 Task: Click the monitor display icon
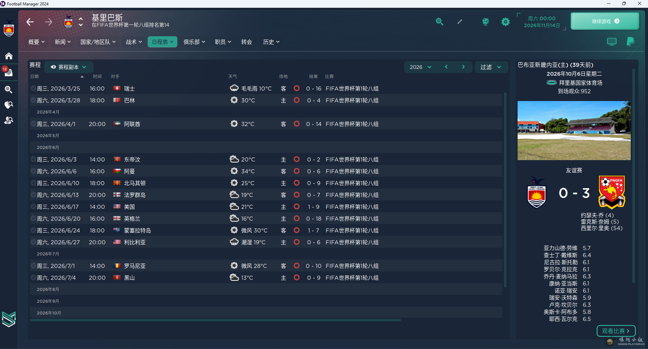point(612,42)
